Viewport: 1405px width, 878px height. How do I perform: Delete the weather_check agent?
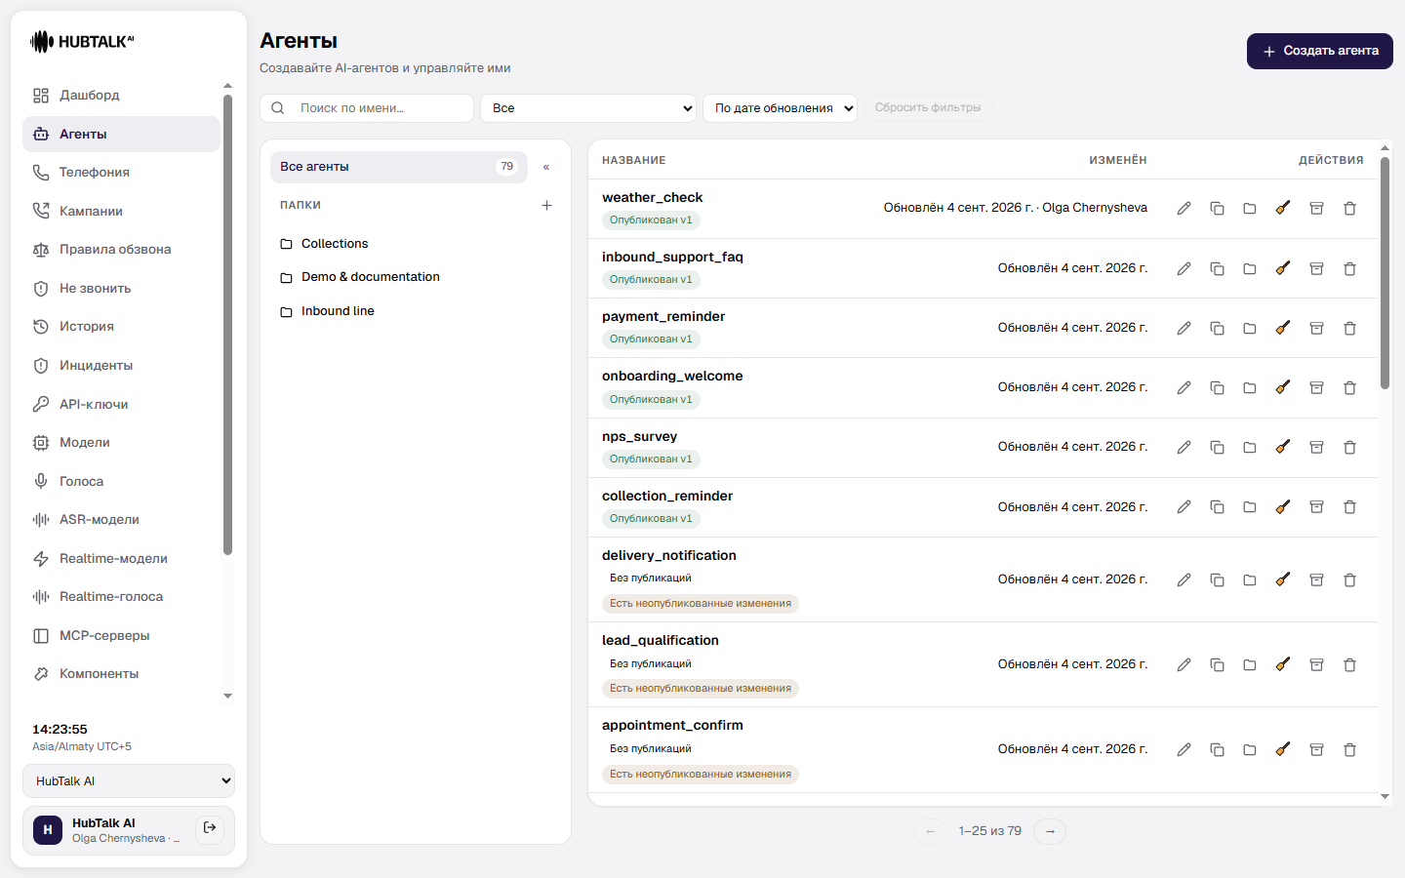pos(1349,208)
